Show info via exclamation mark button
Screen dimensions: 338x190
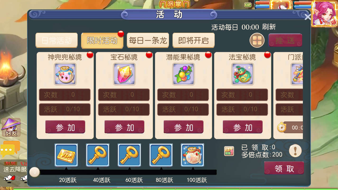click(295, 151)
